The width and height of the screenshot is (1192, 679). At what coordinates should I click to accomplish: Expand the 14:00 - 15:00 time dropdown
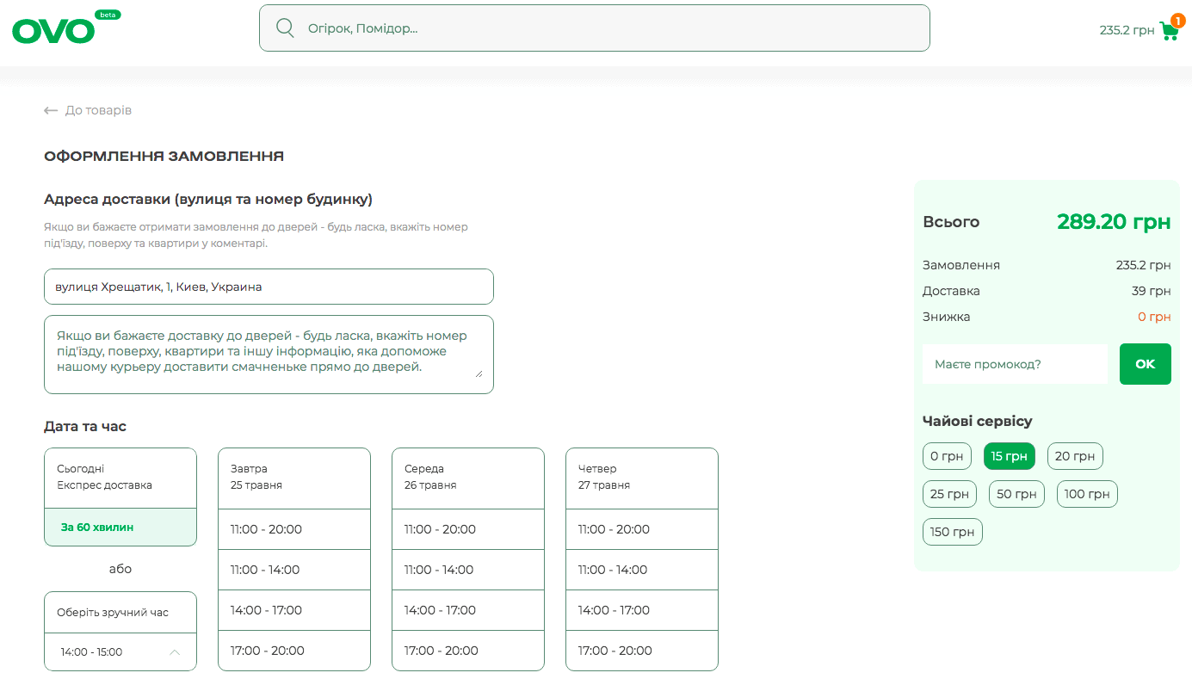tap(120, 652)
